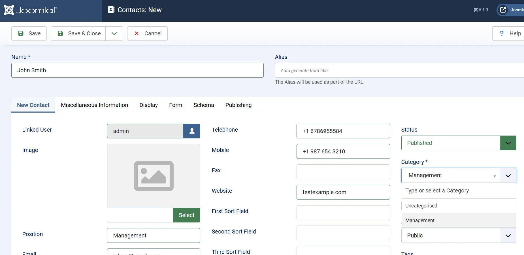Open the Access dropdown showing Public
The width and height of the screenshot is (524, 255).
click(459, 235)
